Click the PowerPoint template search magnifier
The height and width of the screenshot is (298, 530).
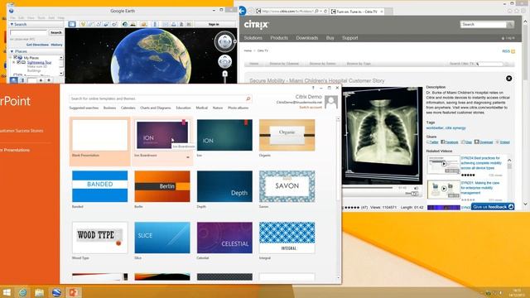(248, 99)
